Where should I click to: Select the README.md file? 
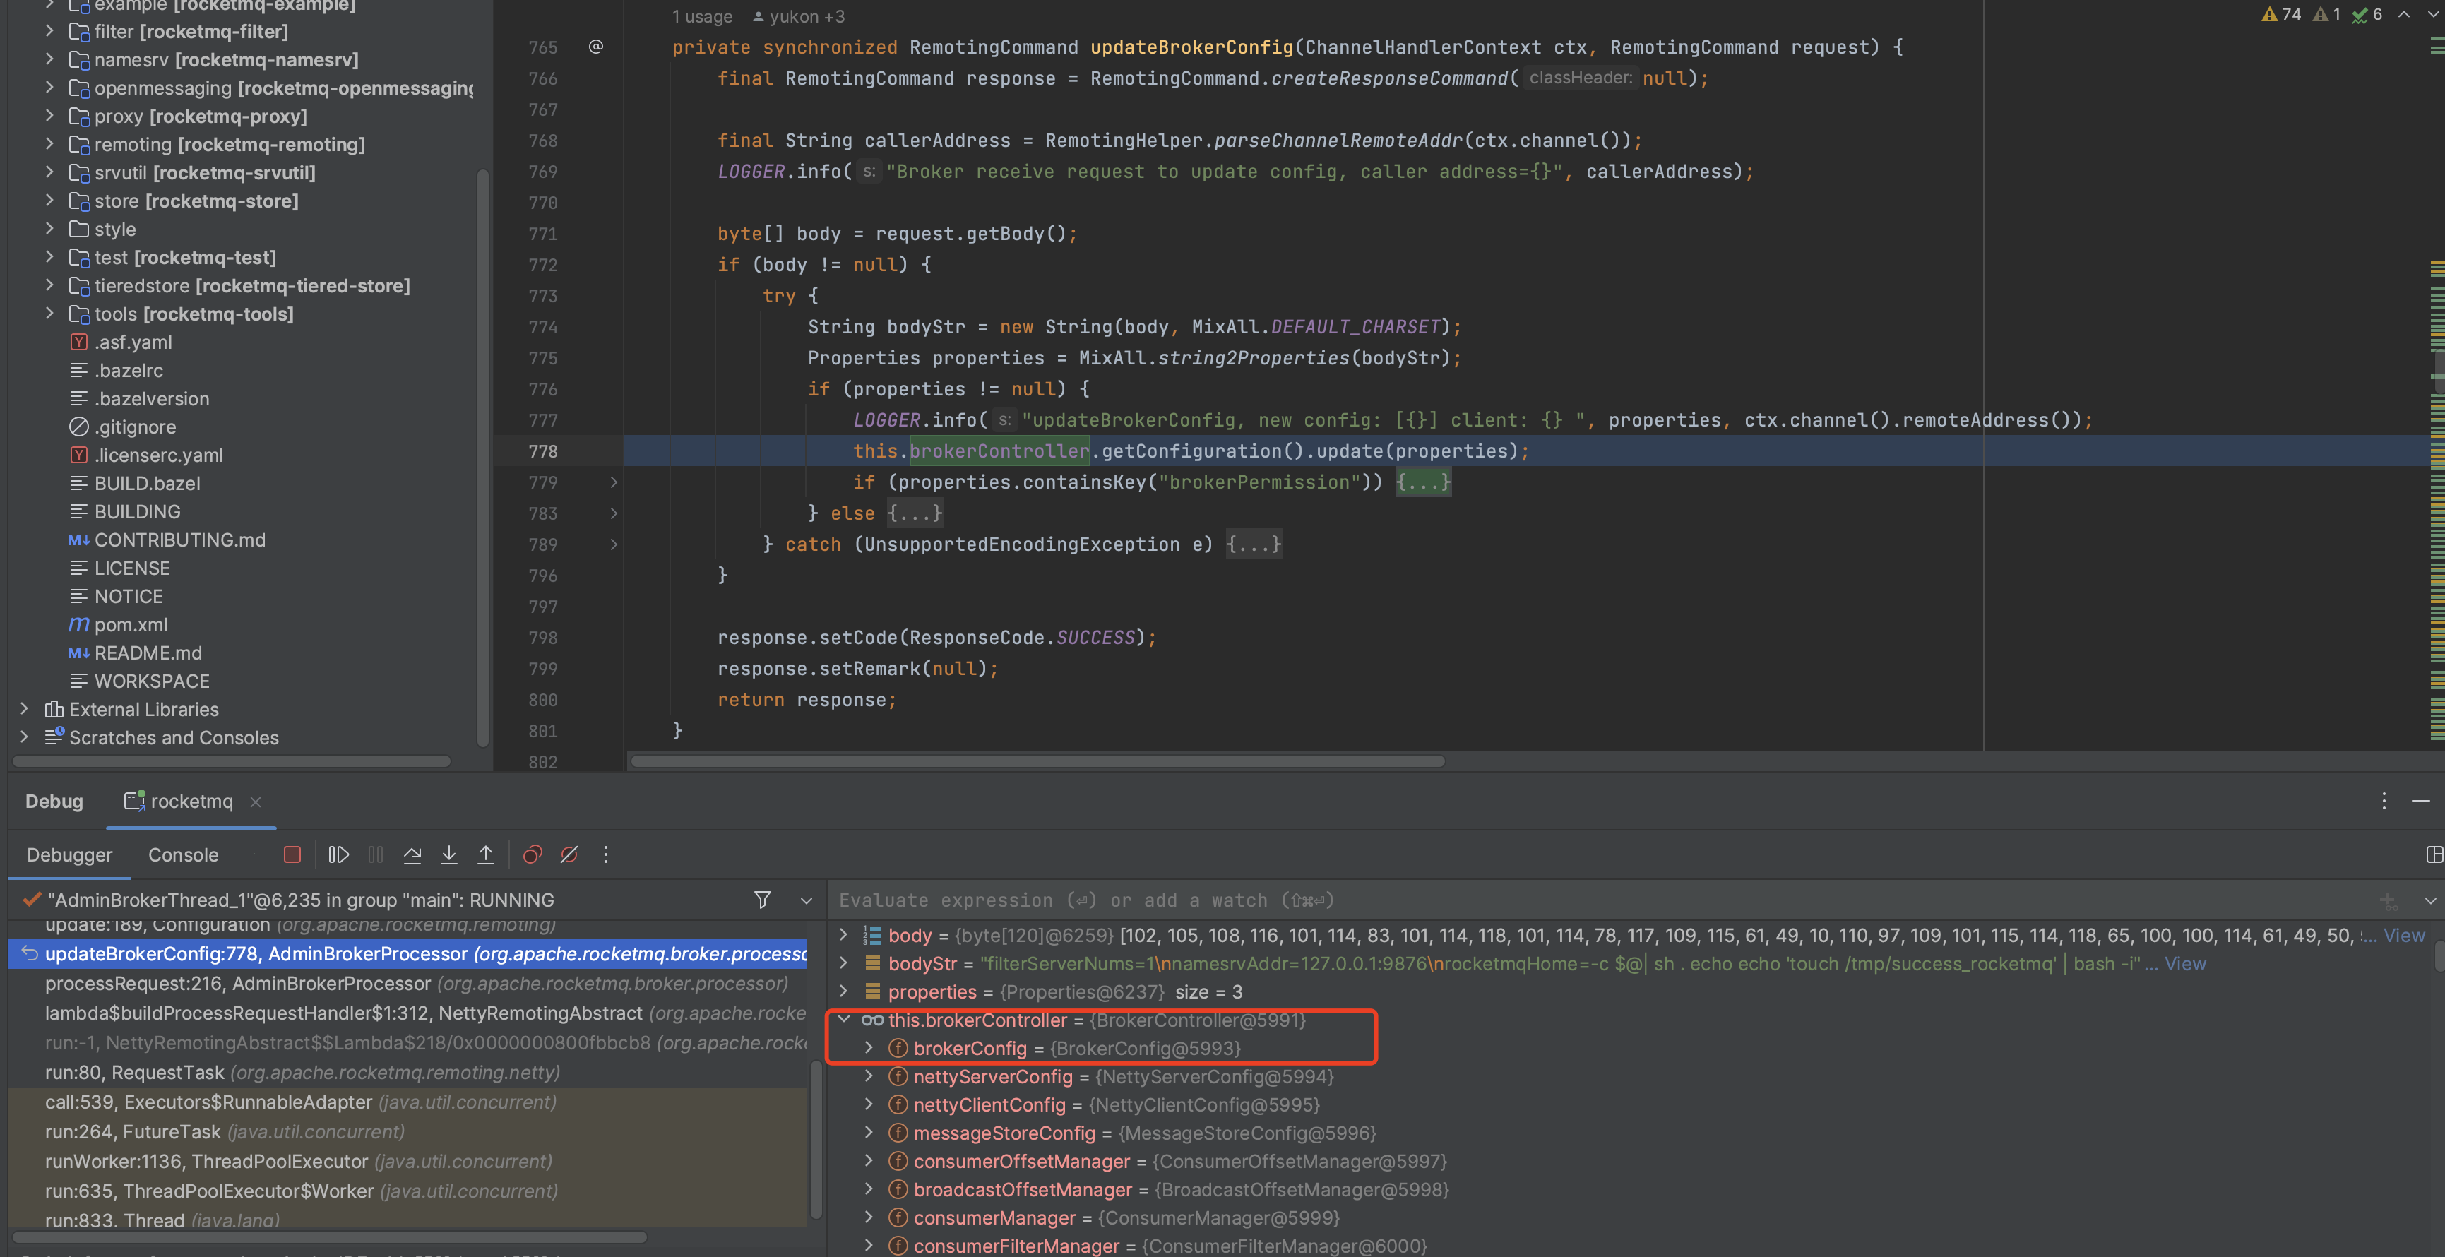pos(147,653)
